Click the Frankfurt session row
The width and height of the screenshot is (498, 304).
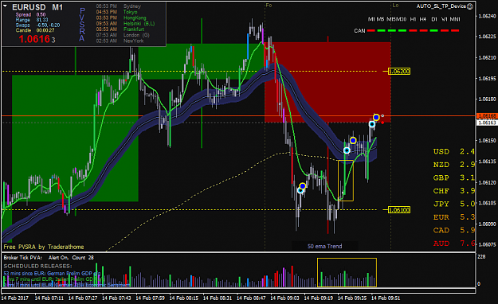[x=120, y=29]
